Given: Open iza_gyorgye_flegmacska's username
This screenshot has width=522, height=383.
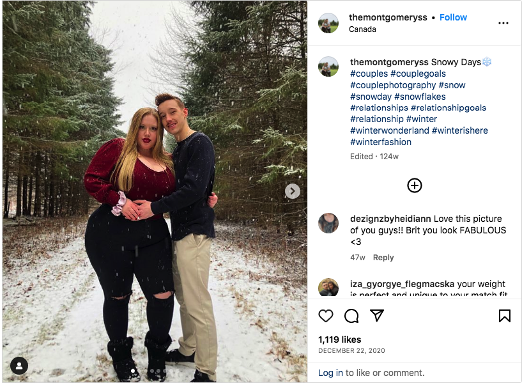Looking at the screenshot, I should pos(402,284).
